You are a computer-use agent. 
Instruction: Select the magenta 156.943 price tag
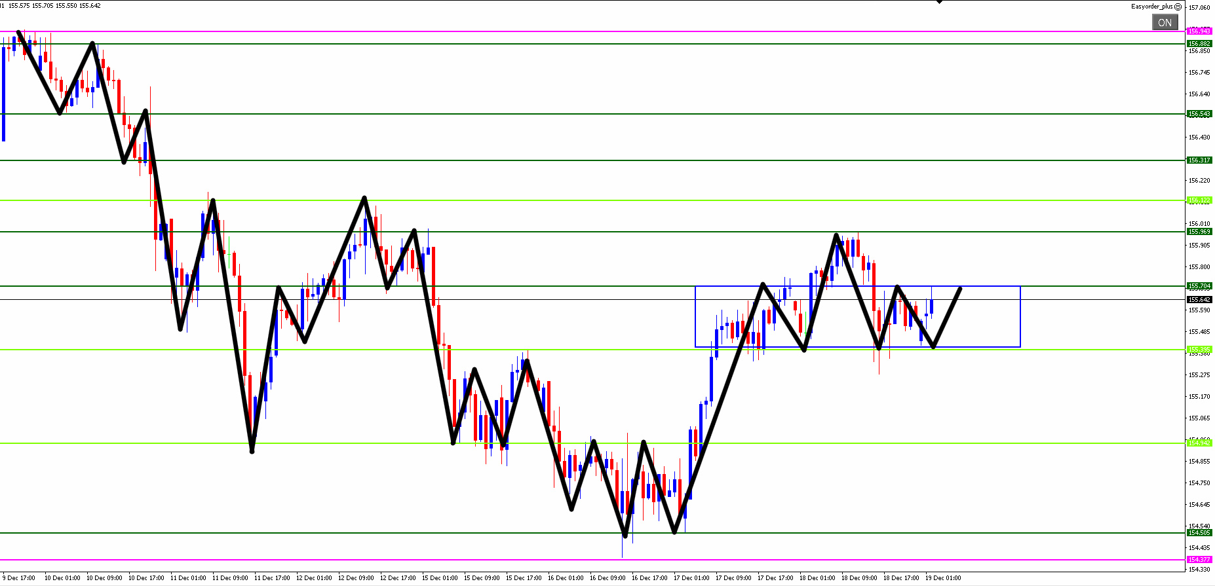click(x=1199, y=31)
